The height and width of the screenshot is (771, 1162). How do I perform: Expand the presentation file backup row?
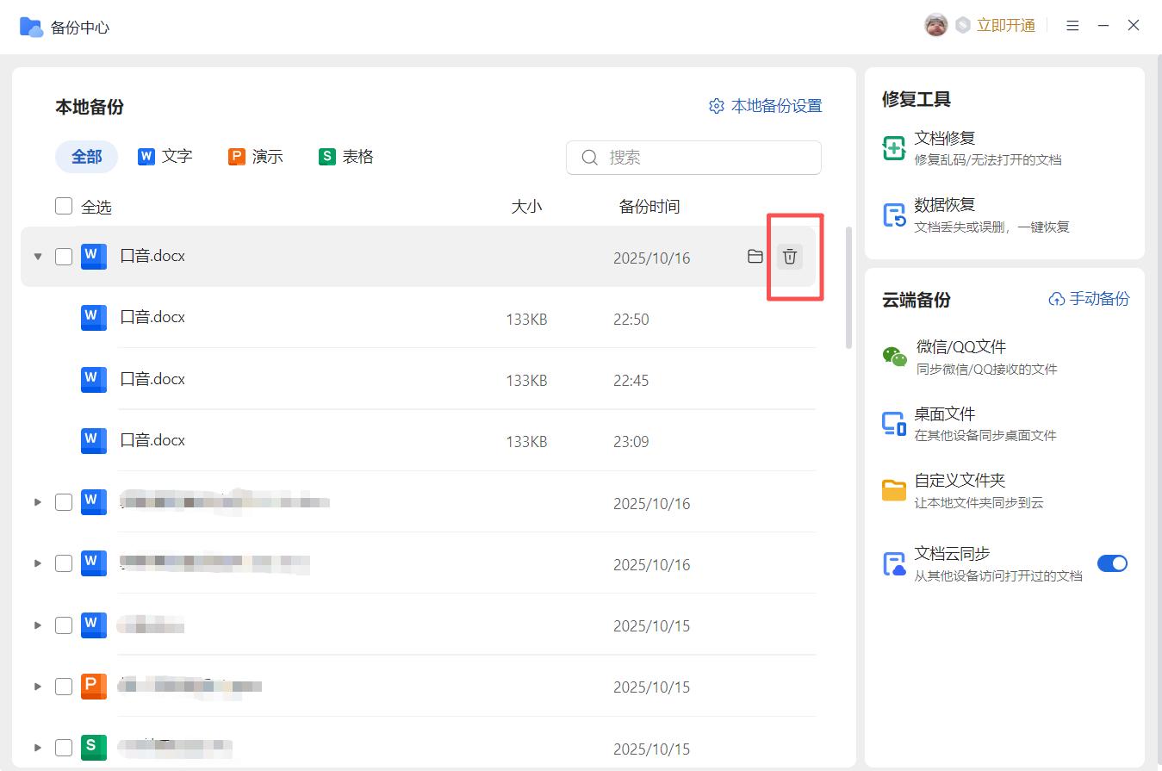[x=37, y=687]
